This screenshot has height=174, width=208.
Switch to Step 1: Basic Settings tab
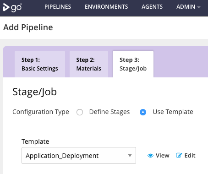click(x=40, y=64)
